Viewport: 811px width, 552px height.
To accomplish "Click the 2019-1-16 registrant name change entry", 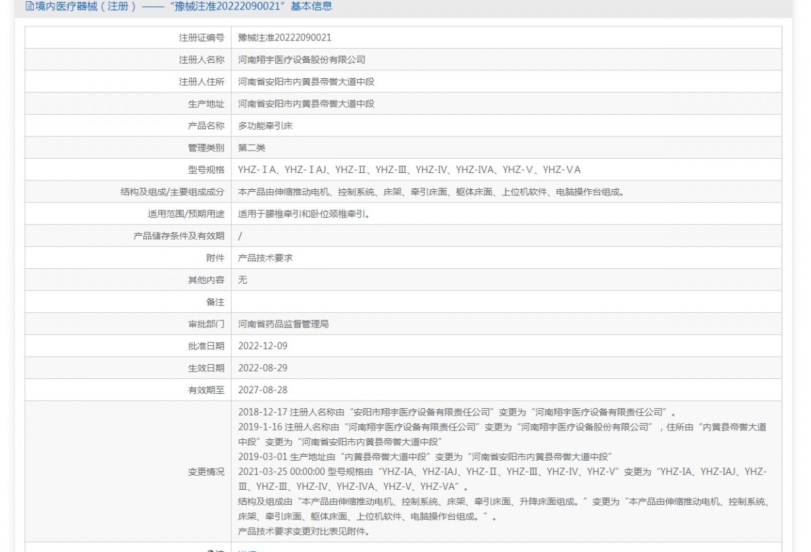I will click(x=503, y=434).
